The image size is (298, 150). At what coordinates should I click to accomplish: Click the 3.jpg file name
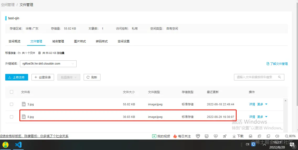click(31, 104)
